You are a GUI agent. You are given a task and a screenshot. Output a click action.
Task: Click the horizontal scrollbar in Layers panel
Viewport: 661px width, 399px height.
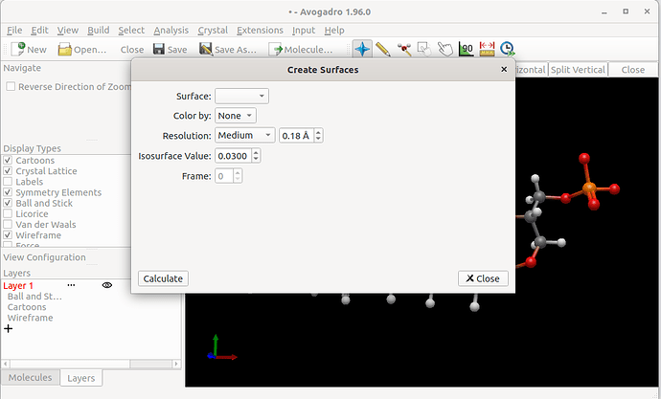[x=70, y=364]
